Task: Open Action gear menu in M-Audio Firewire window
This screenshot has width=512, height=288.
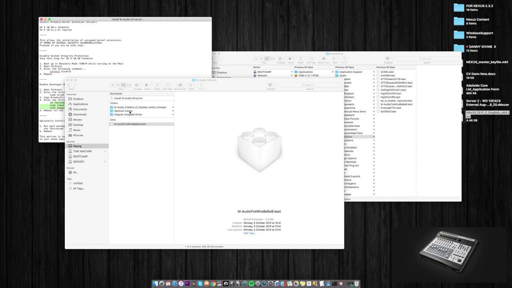Action: point(148,85)
